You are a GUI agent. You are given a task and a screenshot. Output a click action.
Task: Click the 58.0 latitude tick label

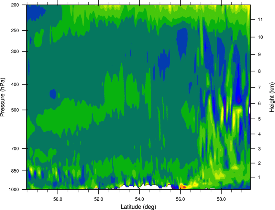(221, 199)
